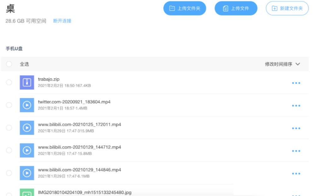The image size is (315, 196).
Task: Check the twitter.com-20200921_183604.mp4 checkbox
Action: (x=9, y=105)
